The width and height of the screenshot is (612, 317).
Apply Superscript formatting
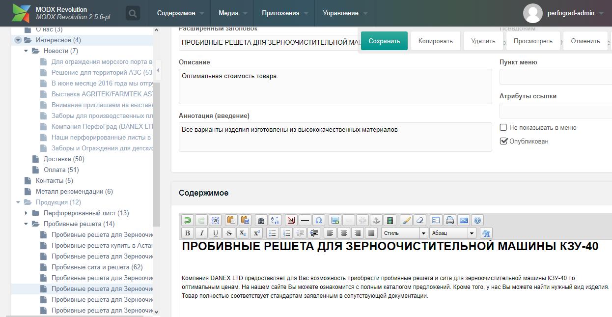point(257,233)
